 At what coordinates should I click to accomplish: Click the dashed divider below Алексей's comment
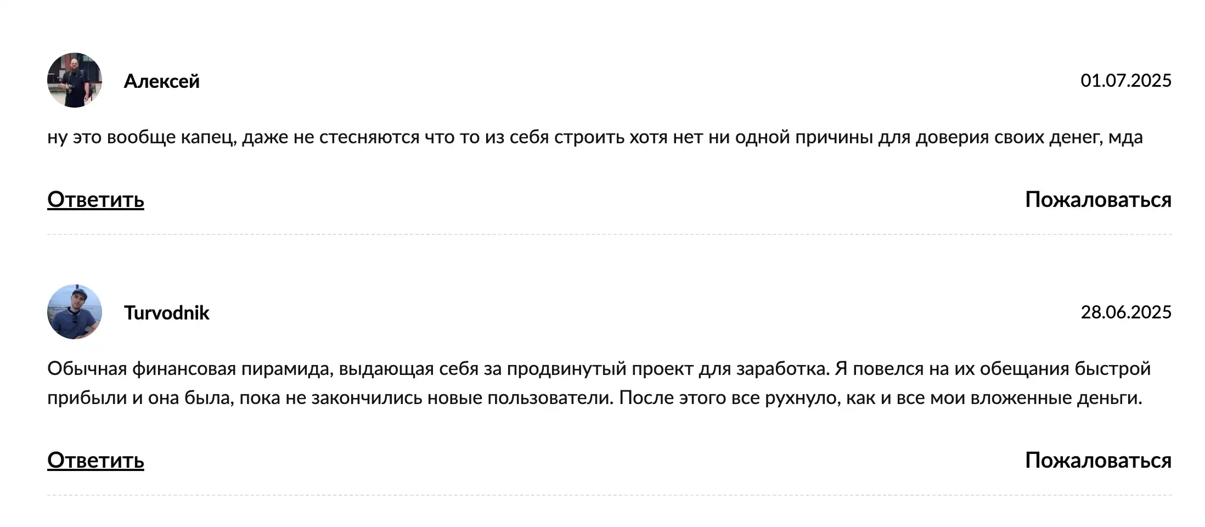point(609,234)
